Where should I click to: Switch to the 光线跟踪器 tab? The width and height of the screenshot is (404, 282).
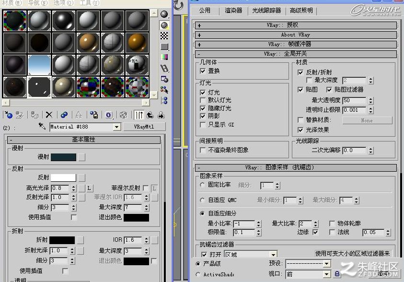[266, 11]
